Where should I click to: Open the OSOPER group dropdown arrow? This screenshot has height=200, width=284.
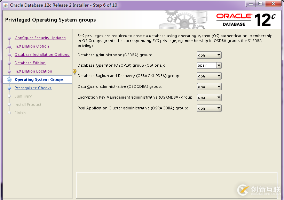(219, 65)
